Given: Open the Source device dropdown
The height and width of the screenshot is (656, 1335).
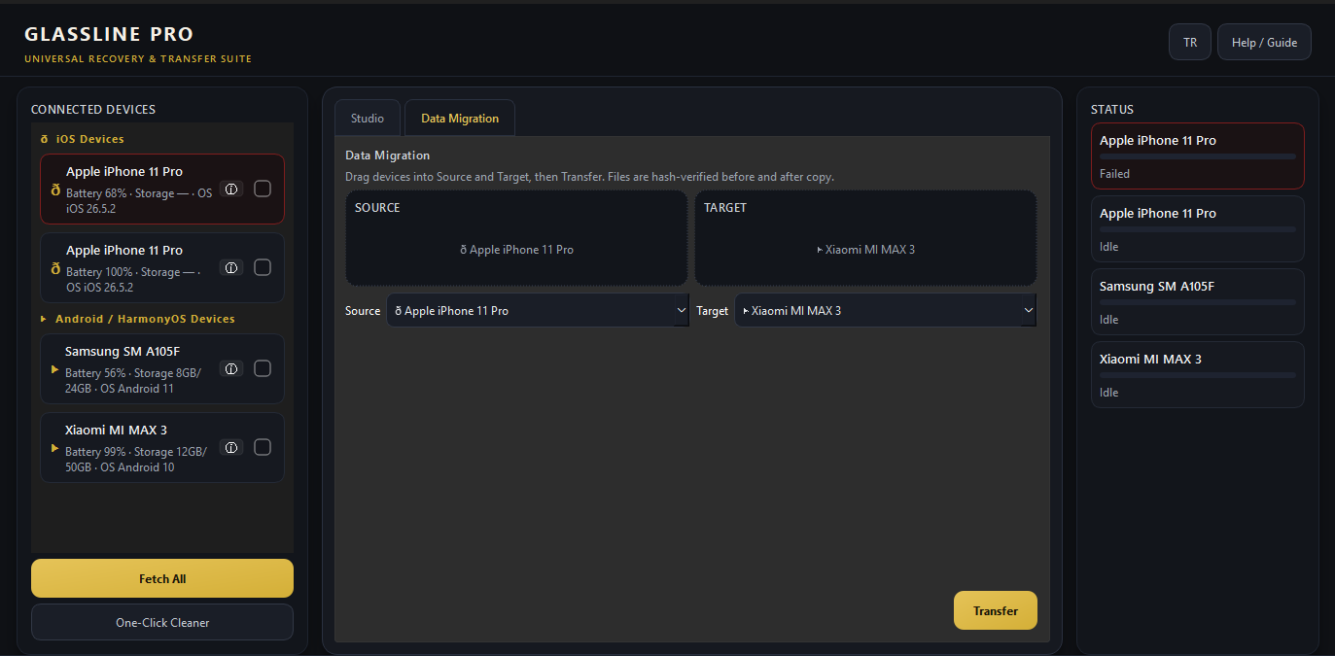Looking at the screenshot, I should click(538, 311).
